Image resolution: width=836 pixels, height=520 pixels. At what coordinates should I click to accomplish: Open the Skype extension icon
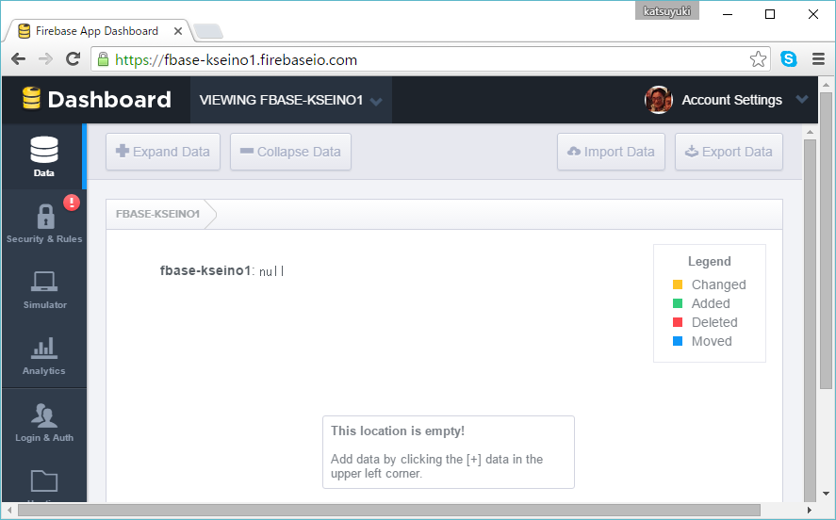coord(789,58)
